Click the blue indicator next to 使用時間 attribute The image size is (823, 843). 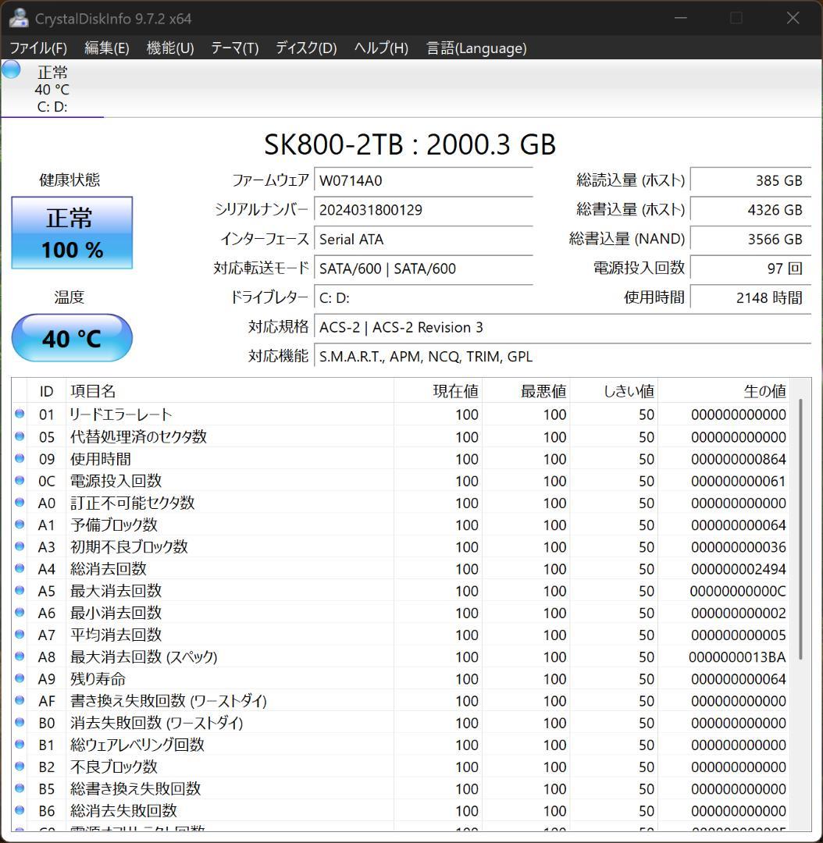click(20, 459)
